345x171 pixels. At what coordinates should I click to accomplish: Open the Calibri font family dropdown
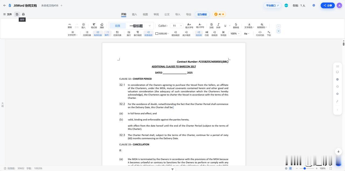coord(163,26)
